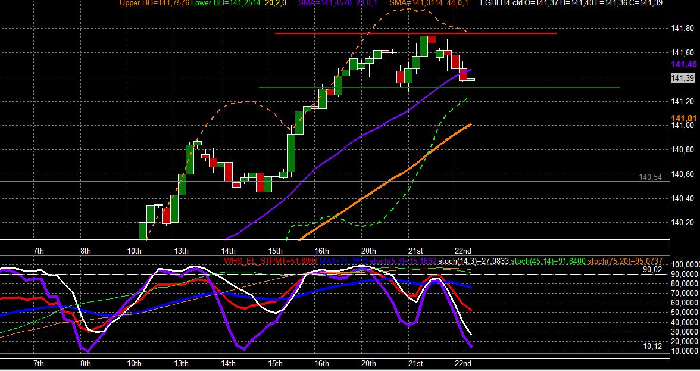Click '14th' on the indicator panel time axis
Image resolution: width=700 pixels, height=371 pixels.
228,363
